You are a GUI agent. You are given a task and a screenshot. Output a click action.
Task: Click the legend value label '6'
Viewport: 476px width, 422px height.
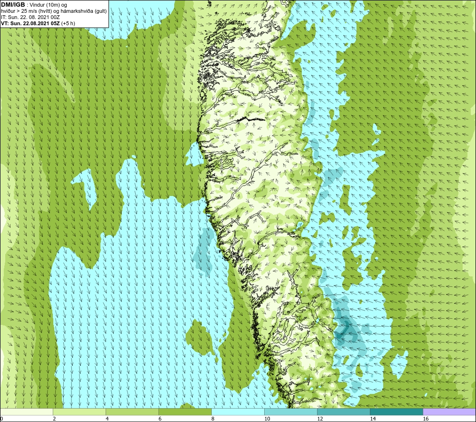pos(159,419)
